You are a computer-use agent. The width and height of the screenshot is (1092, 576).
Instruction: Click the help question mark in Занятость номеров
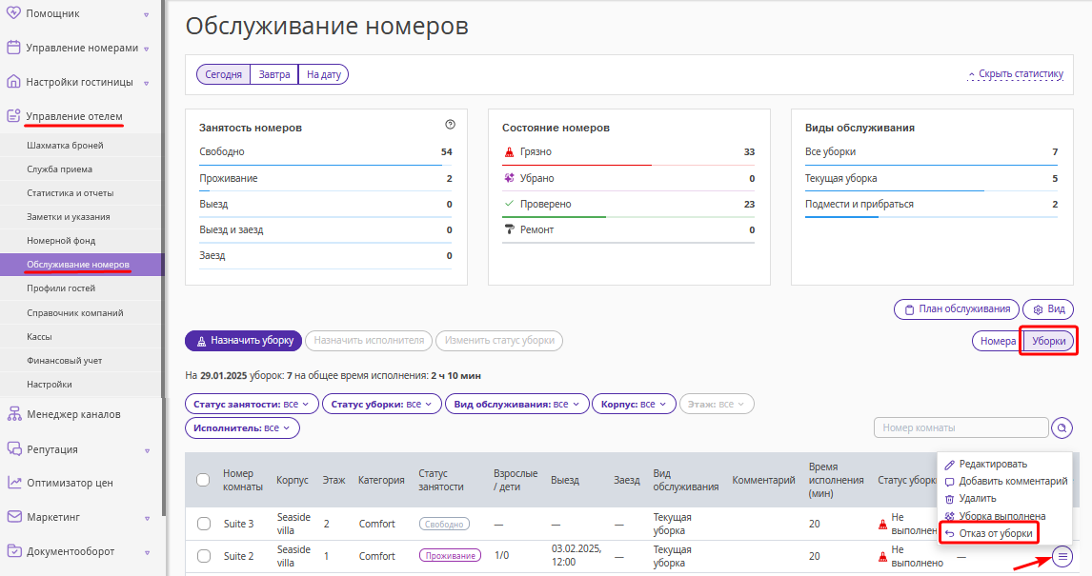pyautogui.click(x=450, y=125)
